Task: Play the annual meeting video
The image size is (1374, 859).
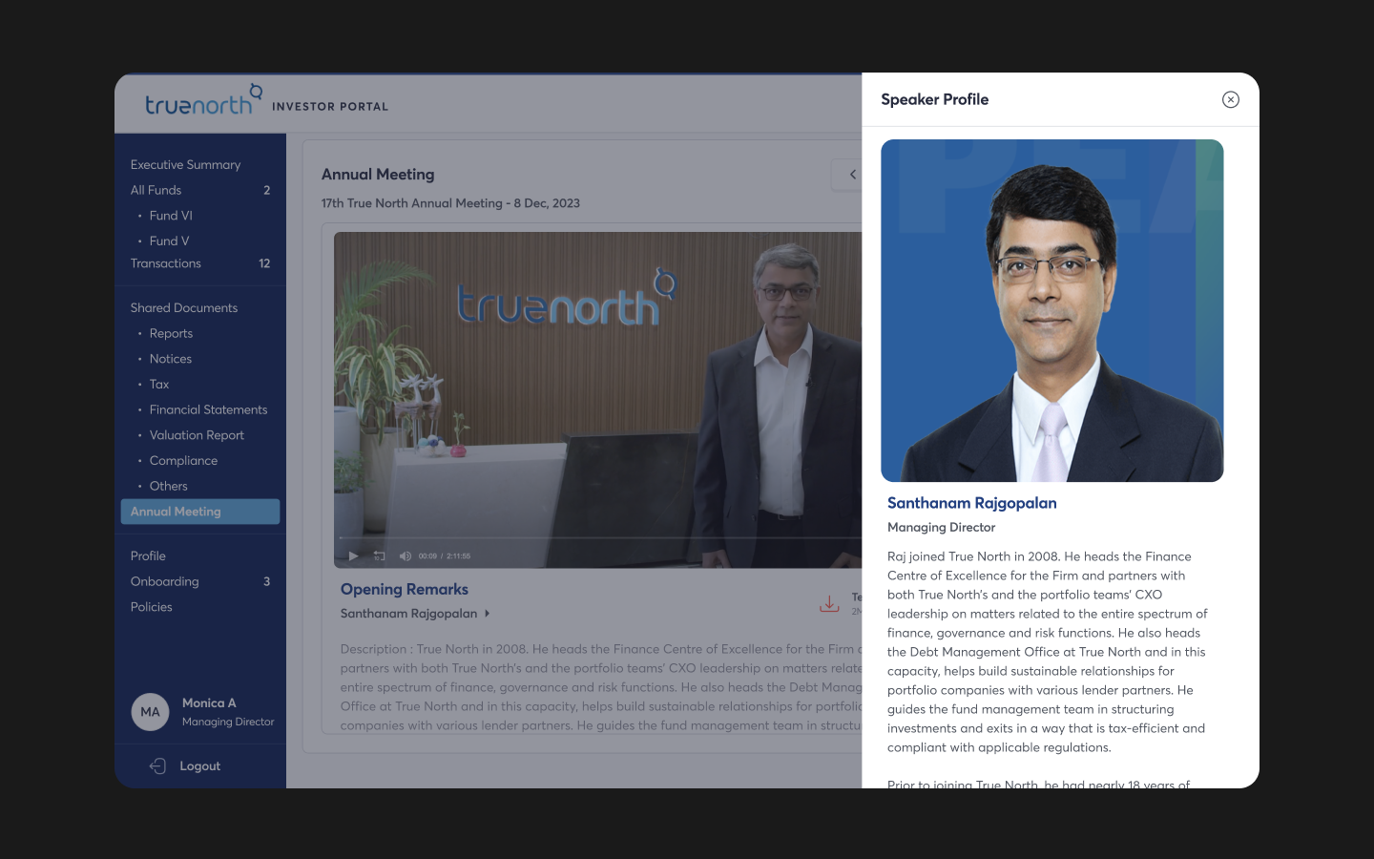Action: (x=353, y=555)
